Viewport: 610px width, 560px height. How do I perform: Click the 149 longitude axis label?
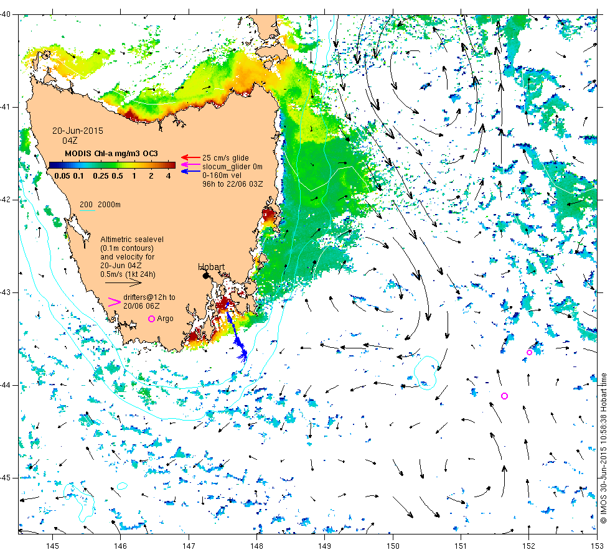(325, 546)
